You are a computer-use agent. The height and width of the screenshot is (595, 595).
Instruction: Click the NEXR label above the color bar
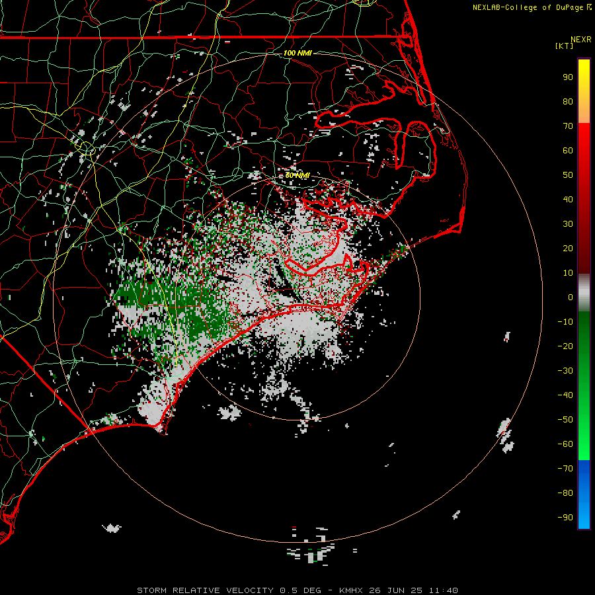tap(581, 40)
